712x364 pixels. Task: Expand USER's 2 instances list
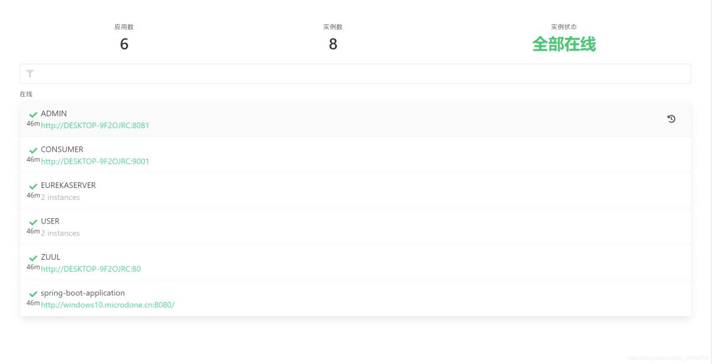[61, 233]
